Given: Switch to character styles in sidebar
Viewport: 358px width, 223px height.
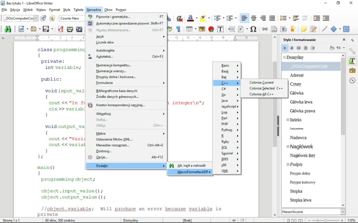Looking at the screenshot, I should coord(292,48).
